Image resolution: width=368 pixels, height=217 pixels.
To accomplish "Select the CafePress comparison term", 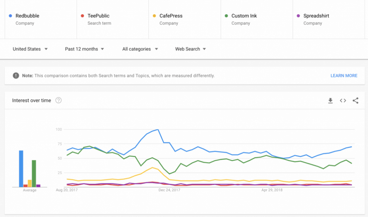I will click(185, 19).
